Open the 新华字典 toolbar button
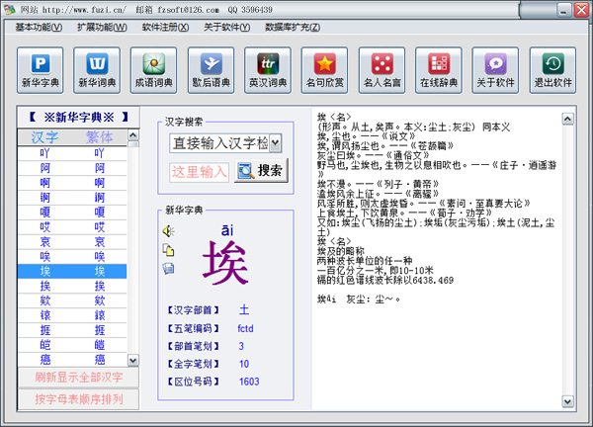 coord(41,70)
